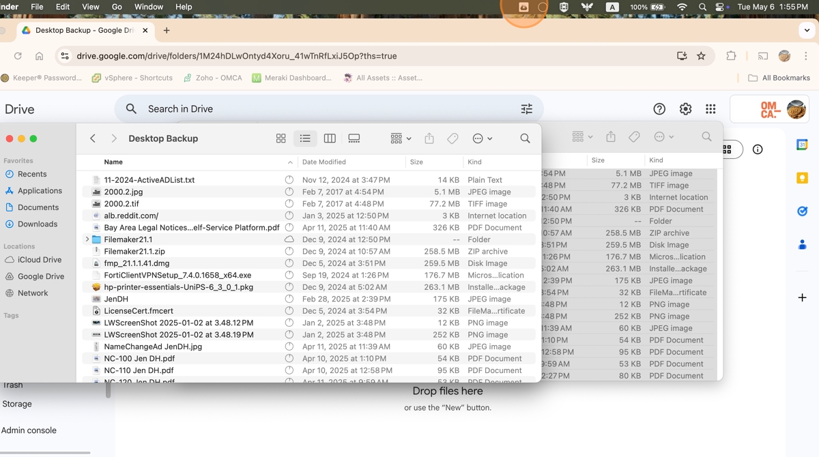Open Google Drive settings gear

point(685,109)
